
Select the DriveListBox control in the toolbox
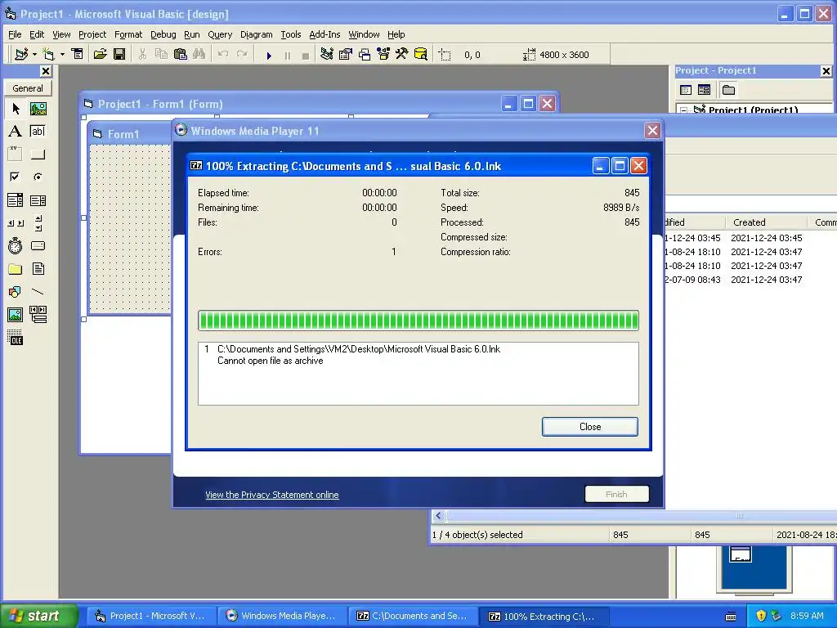pyautogui.click(x=38, y=245)
